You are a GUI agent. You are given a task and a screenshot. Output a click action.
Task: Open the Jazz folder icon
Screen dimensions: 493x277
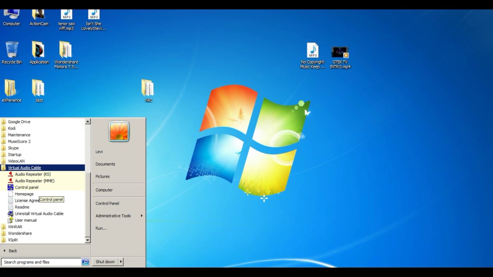(39, 91)
